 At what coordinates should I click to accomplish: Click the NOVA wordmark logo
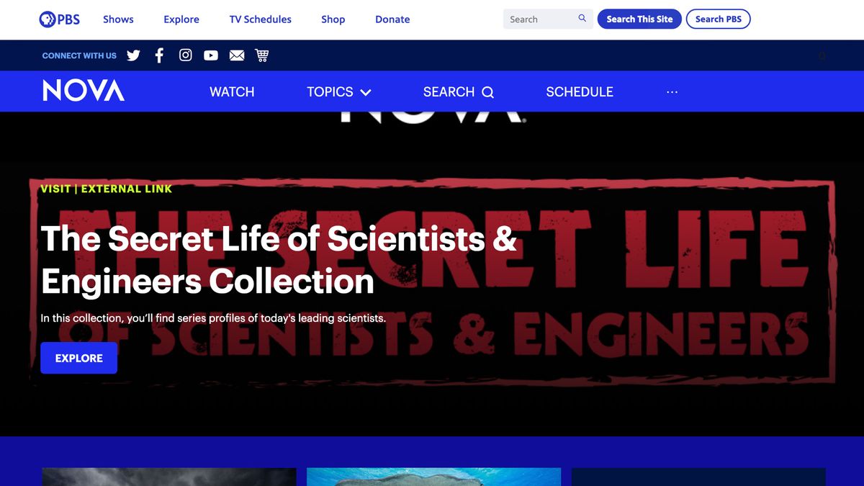(x=83, y=91)
